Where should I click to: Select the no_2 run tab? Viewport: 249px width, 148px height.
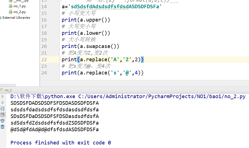[8, 90]
